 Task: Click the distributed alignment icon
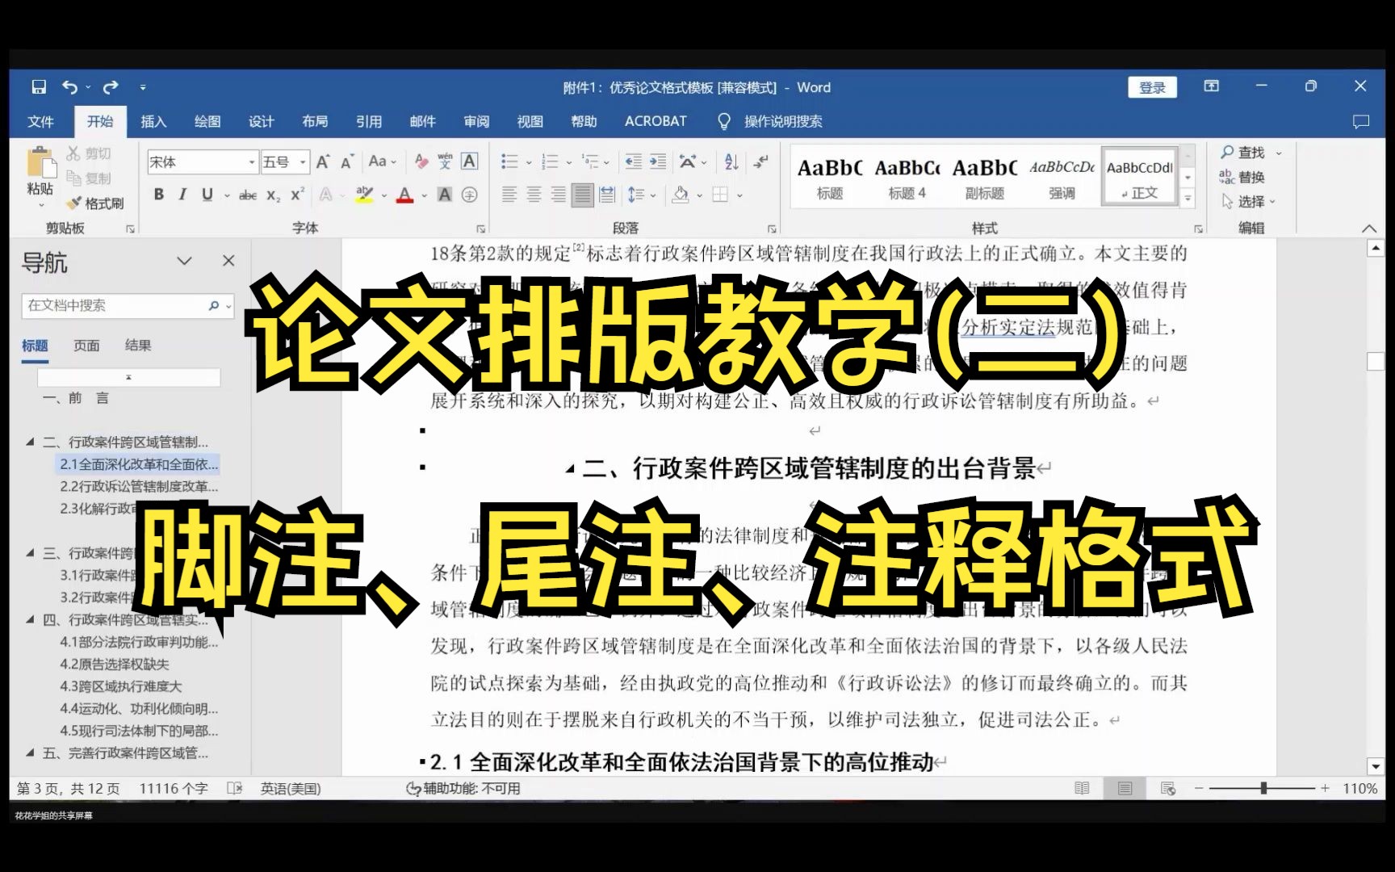coord(607,195)
